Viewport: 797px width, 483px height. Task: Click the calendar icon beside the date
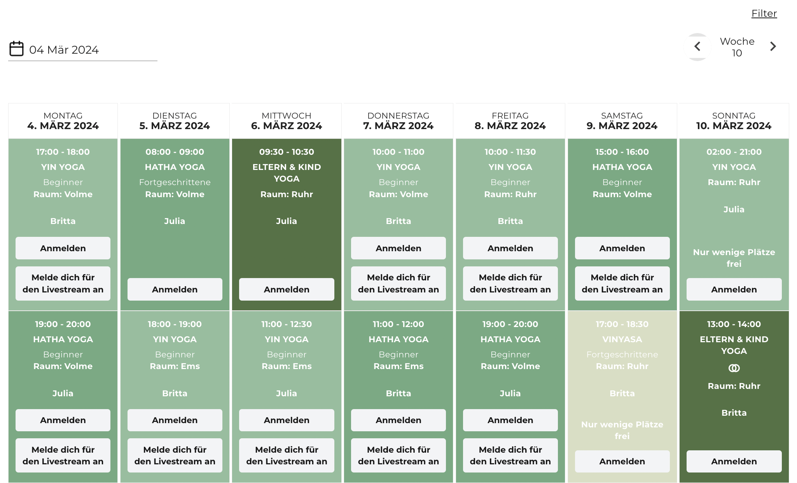pos(16,49)
